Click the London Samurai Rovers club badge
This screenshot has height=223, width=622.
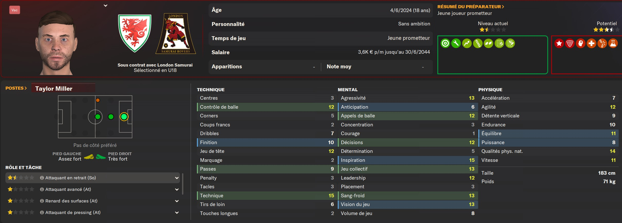pos(176,34)
